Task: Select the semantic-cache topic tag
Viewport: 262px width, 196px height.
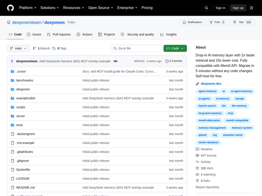Action: click(x=233, y=135)
